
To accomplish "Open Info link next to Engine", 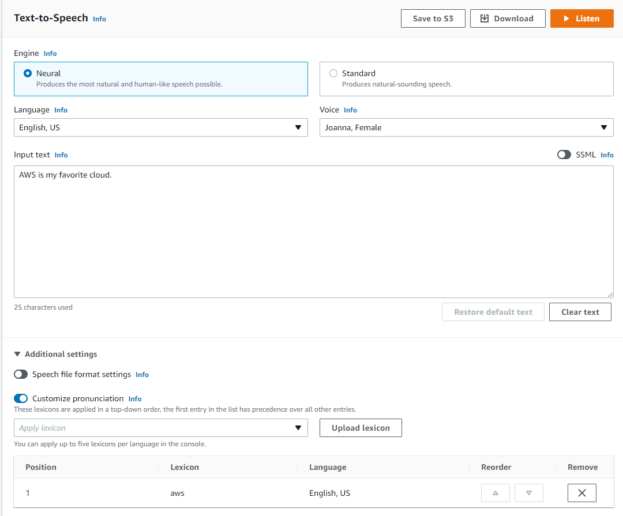I will [x=50, y=54].
